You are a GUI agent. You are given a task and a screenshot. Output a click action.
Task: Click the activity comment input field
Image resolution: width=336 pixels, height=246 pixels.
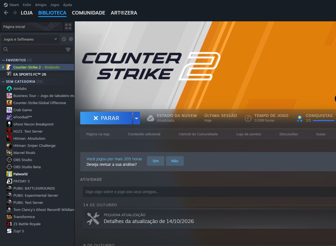click(x=209, y=192)
